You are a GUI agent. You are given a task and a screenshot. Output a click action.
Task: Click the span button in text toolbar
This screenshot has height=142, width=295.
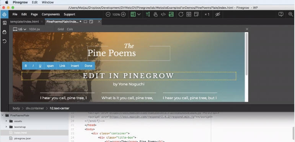pos(50,66)
